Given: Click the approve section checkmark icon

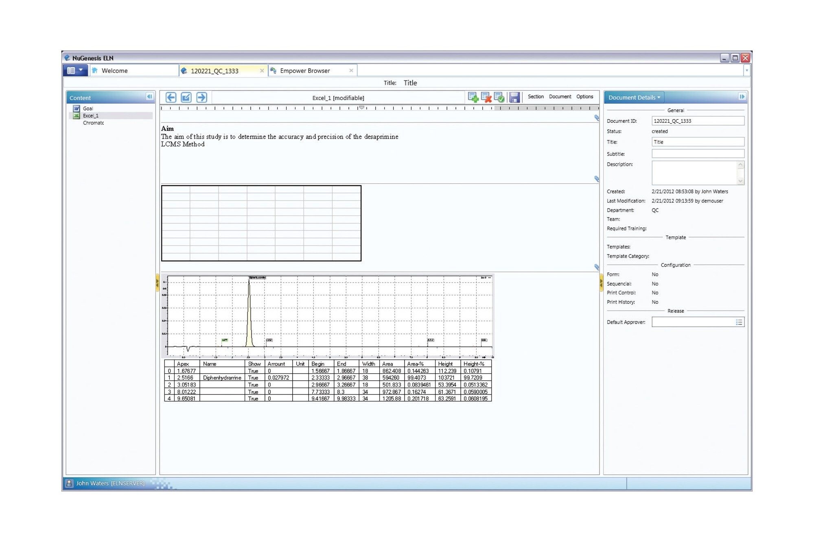Looking at the screenshot, I should [x=499, y=97].
